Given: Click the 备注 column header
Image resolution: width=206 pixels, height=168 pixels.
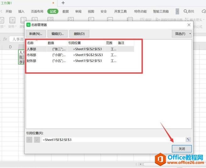Looking at the screenshot, I should coord(126,43).
